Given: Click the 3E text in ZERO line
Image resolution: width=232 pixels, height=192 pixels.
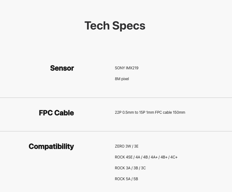Looking at the screenshot, I should coord(136,146).
